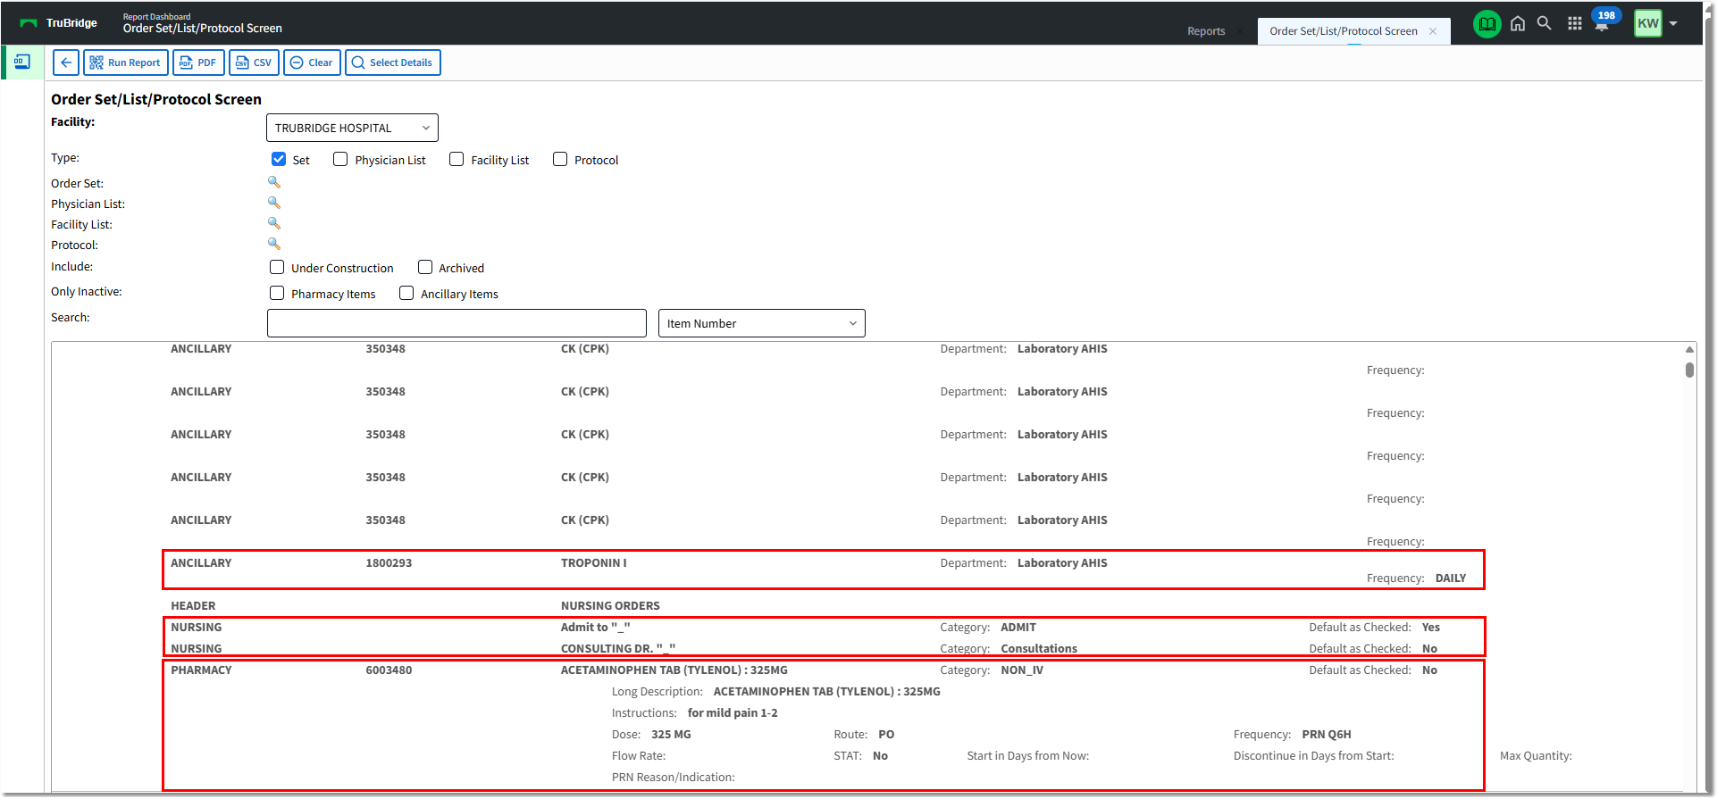Open Select Details
The width and height of the screenshot is (1717, 799).
point(393,62)
